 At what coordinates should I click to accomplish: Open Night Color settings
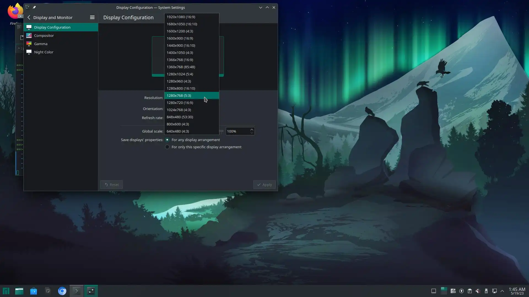tap(44, 52)
